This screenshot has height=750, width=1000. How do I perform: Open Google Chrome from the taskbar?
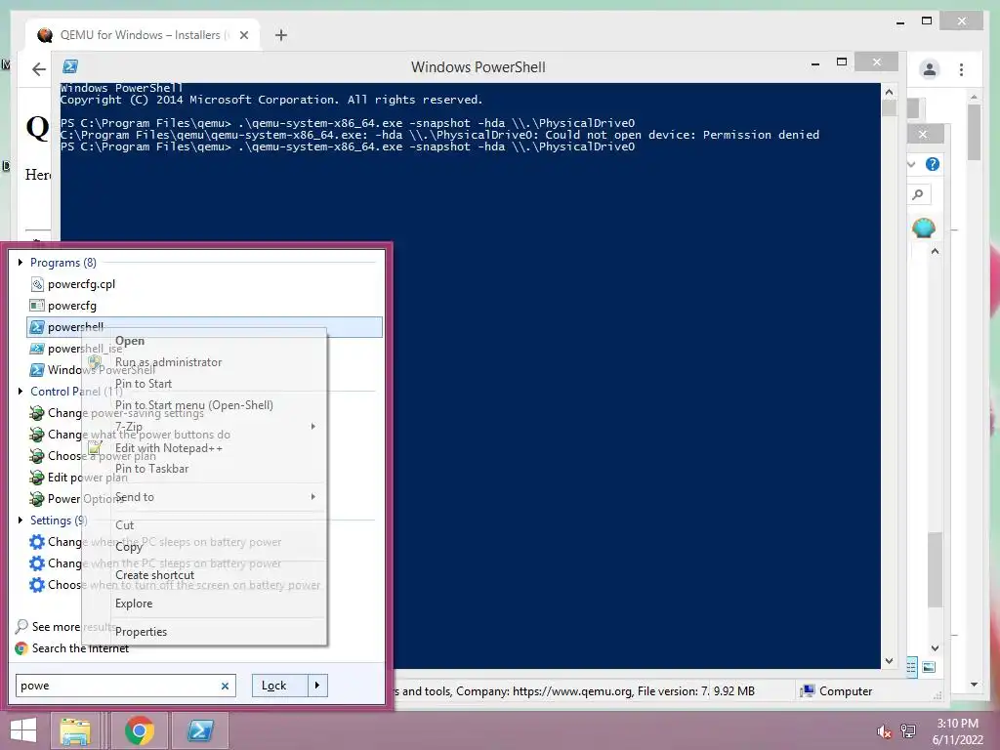coord(139,730)
